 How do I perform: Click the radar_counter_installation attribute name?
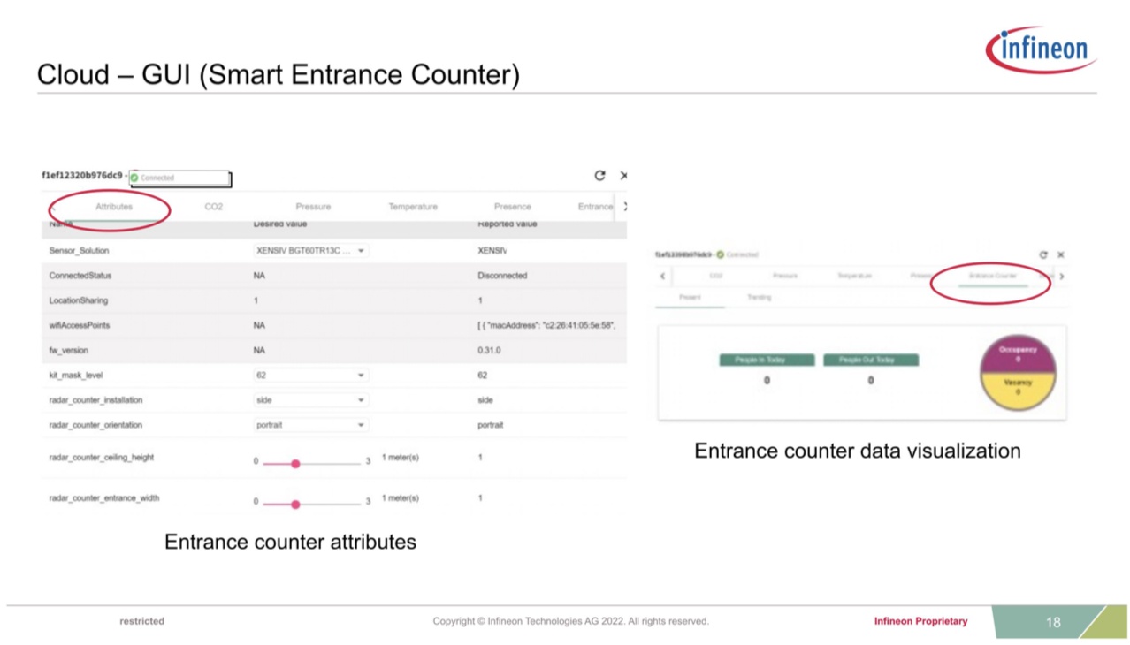(x=95, y=400)
